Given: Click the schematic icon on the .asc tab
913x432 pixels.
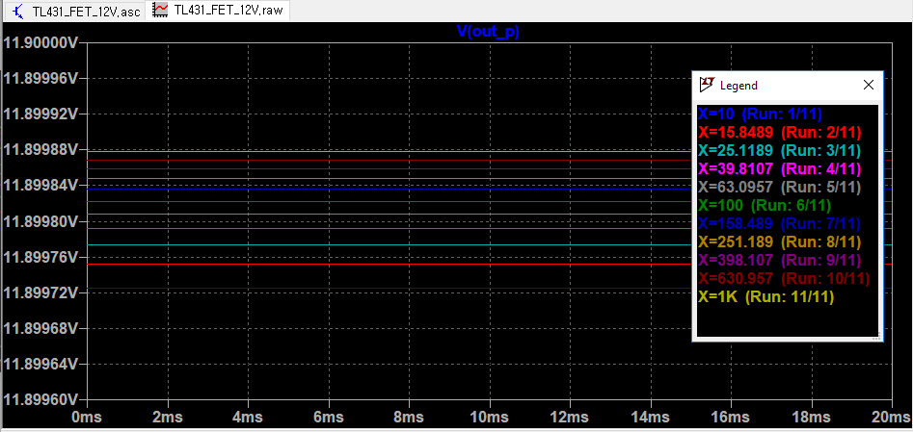Looking at the screenshot, I should [17, 12].
